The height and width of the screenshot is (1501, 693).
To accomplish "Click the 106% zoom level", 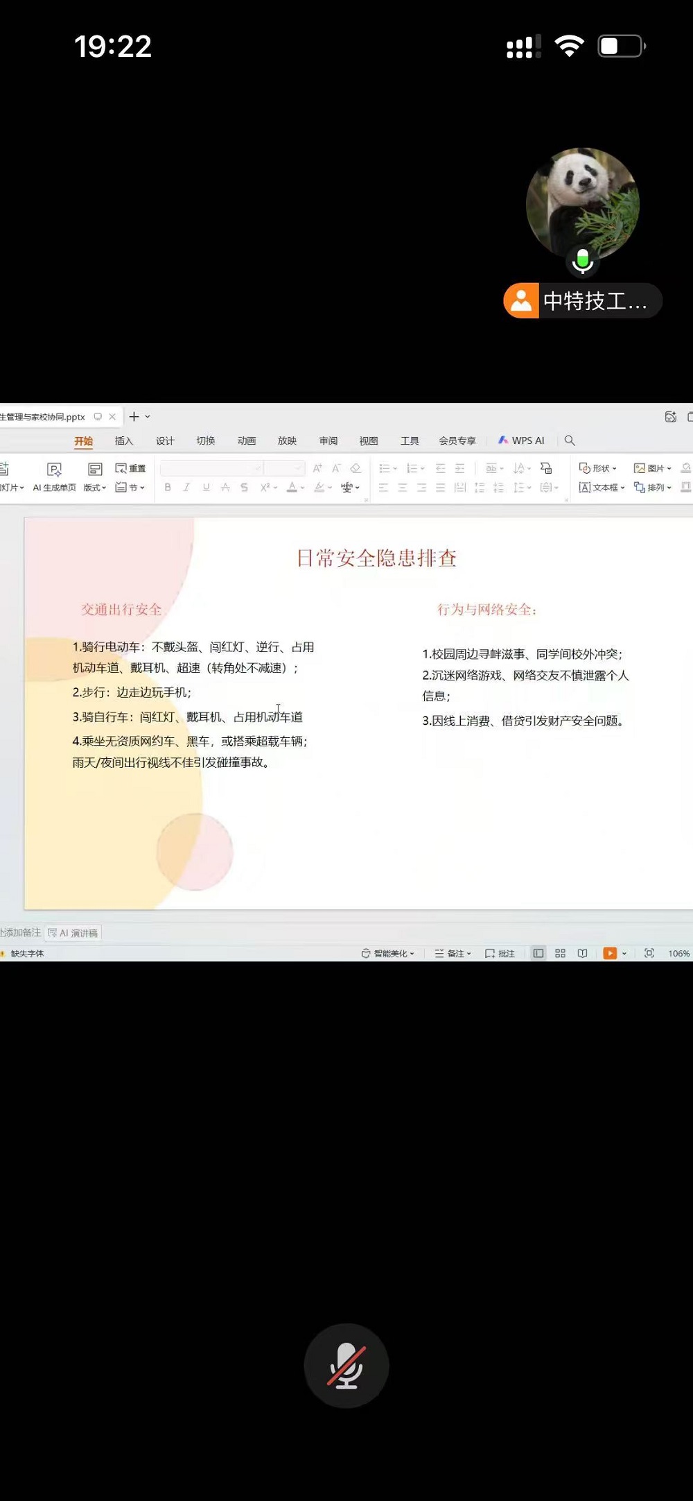I will click(678, 954).
